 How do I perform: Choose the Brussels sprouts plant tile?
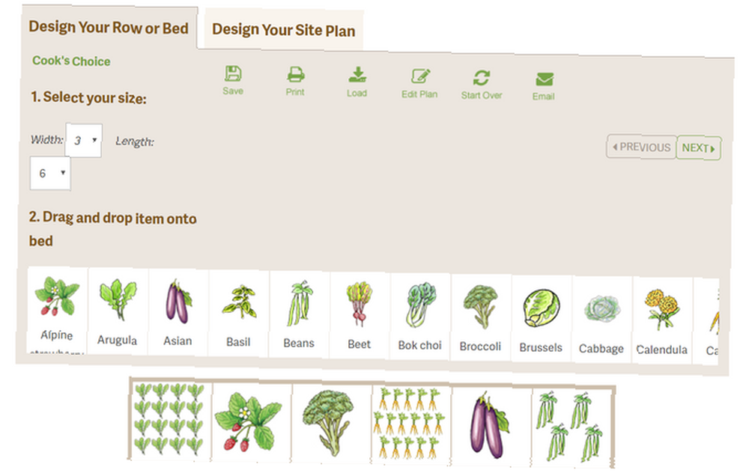pos(542,318)
